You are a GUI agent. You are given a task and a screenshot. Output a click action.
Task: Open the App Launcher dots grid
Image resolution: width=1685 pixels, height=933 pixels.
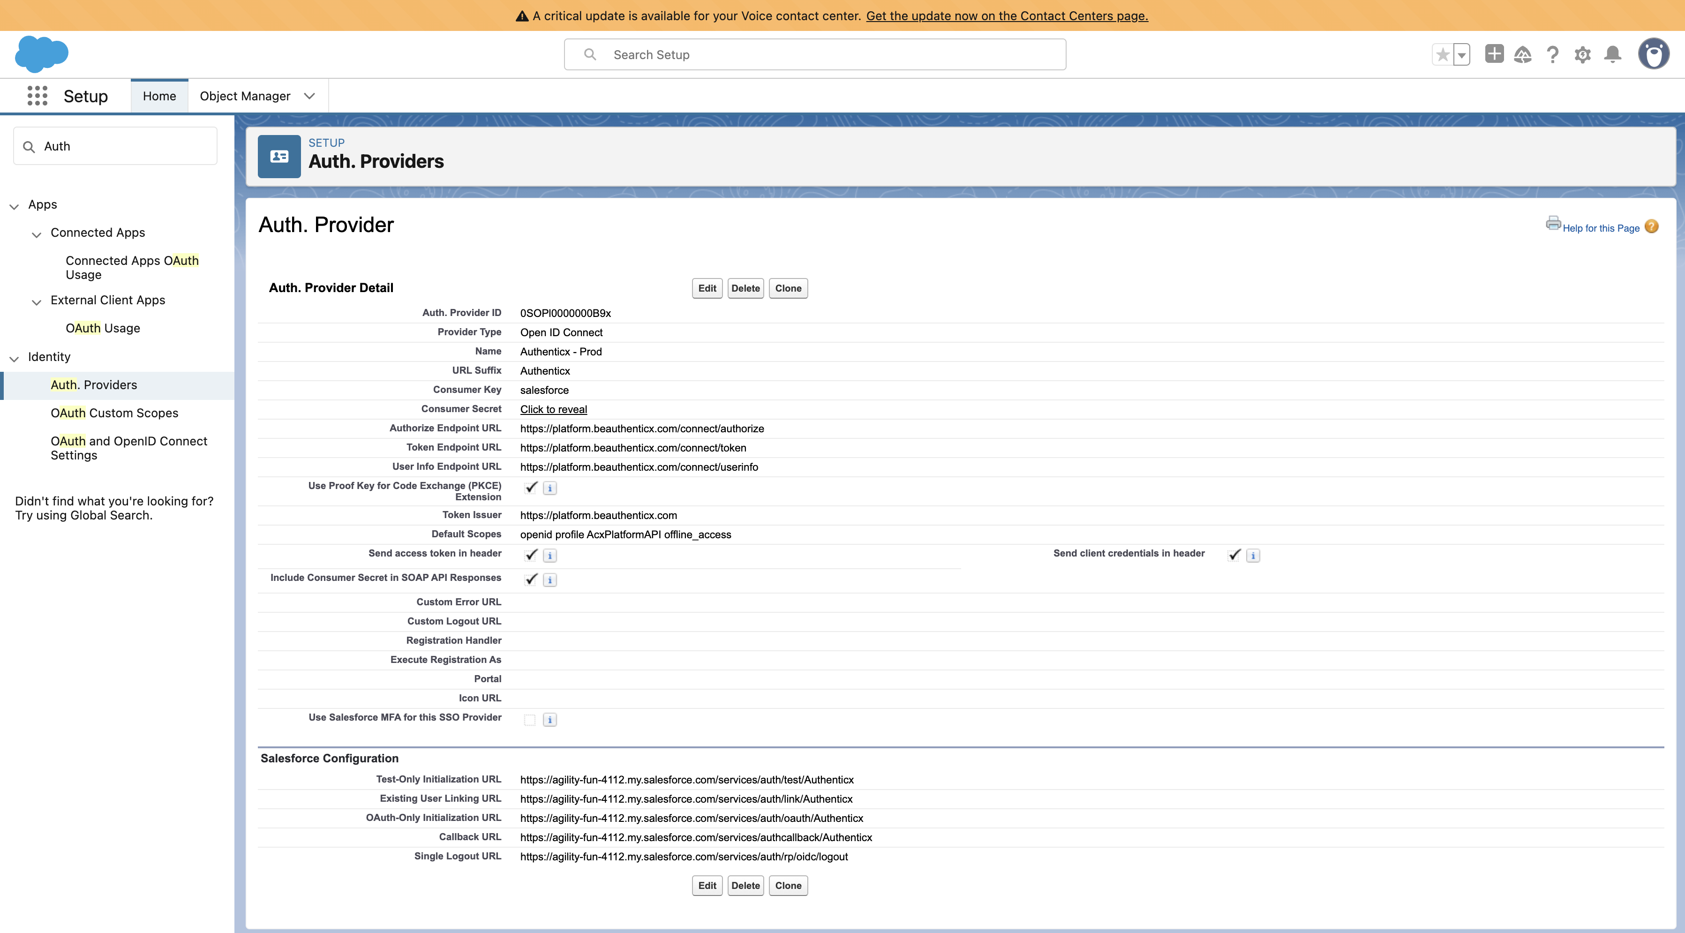38,96
